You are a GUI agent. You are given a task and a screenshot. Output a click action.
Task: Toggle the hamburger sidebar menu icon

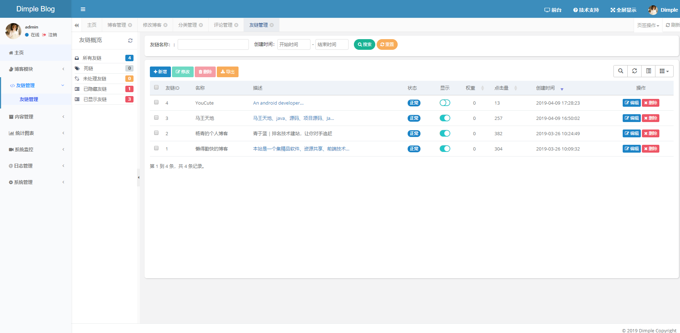tap(83, 9)
